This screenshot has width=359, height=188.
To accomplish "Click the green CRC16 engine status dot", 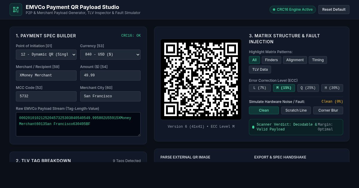I will [274, 10].
